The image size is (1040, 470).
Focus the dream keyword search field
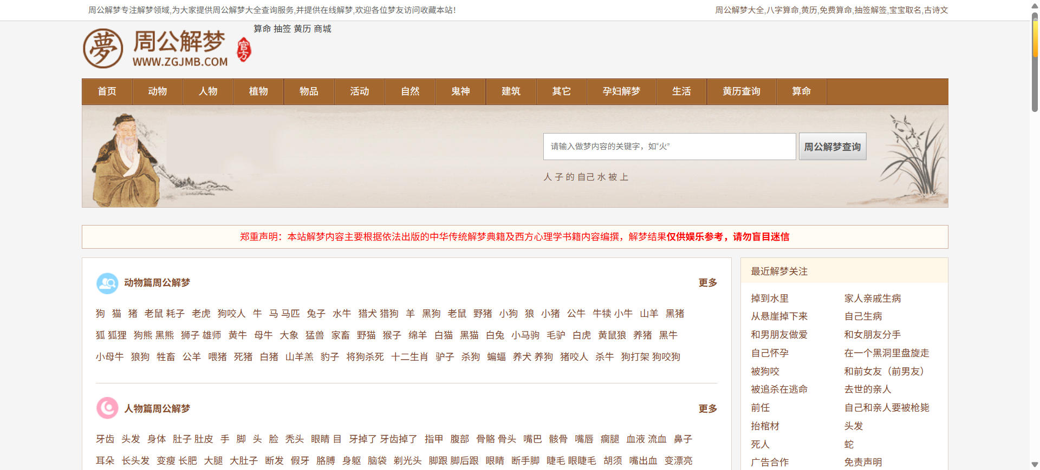tap(669, 147)
